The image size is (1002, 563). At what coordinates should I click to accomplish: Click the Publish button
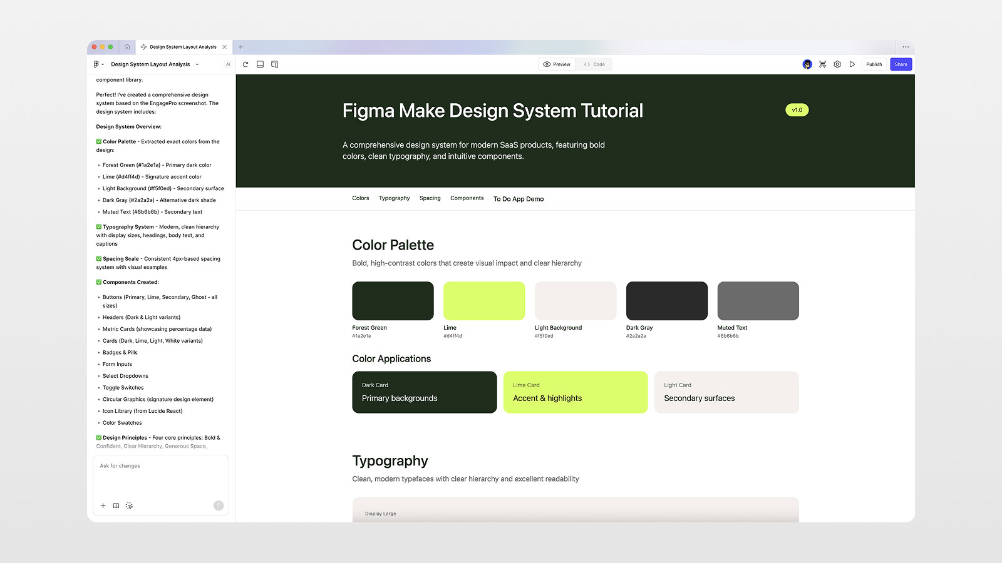click(874, 64)
